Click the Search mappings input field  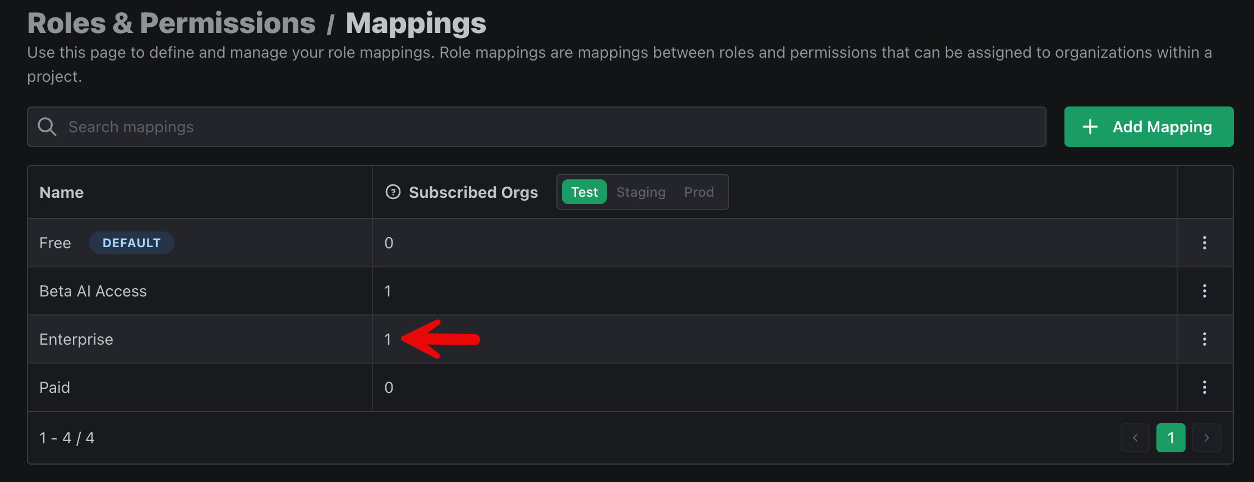pyautogui.click(x=537, y=127)
